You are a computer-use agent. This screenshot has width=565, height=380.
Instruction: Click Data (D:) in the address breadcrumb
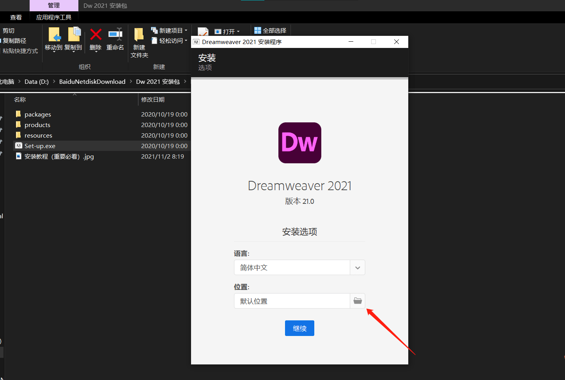37,81
